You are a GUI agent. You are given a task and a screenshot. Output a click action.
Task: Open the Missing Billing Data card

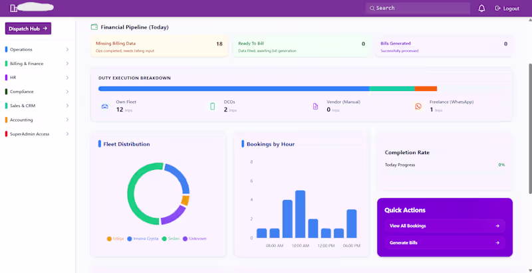pos(159,46)
